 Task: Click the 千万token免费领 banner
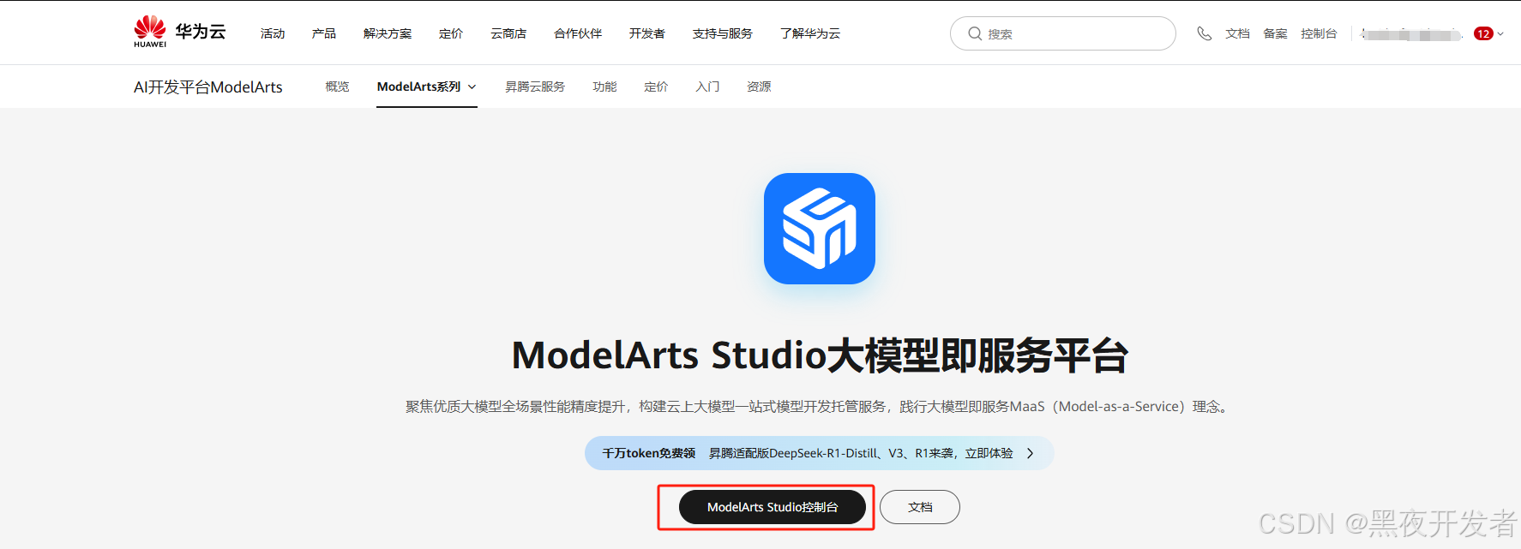pos(819,453)
